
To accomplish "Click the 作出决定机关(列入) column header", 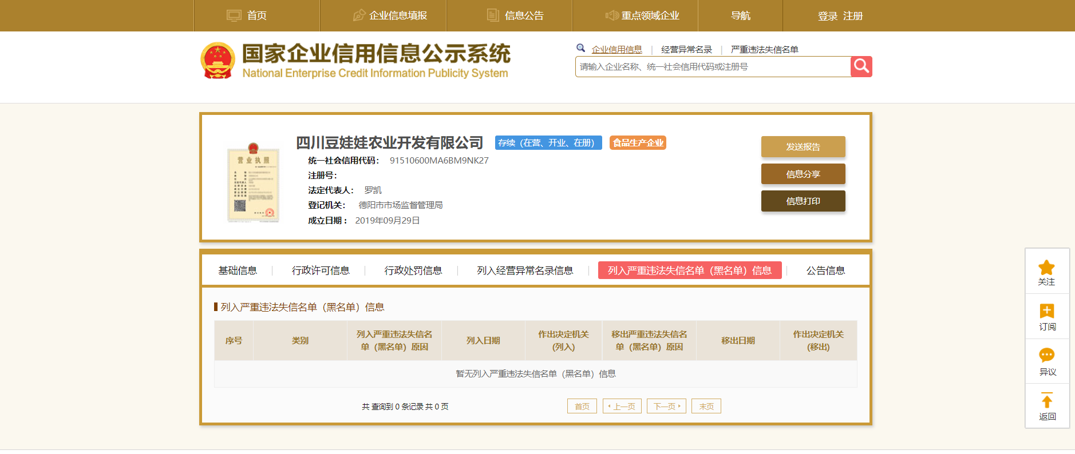I will click(563, 341).
